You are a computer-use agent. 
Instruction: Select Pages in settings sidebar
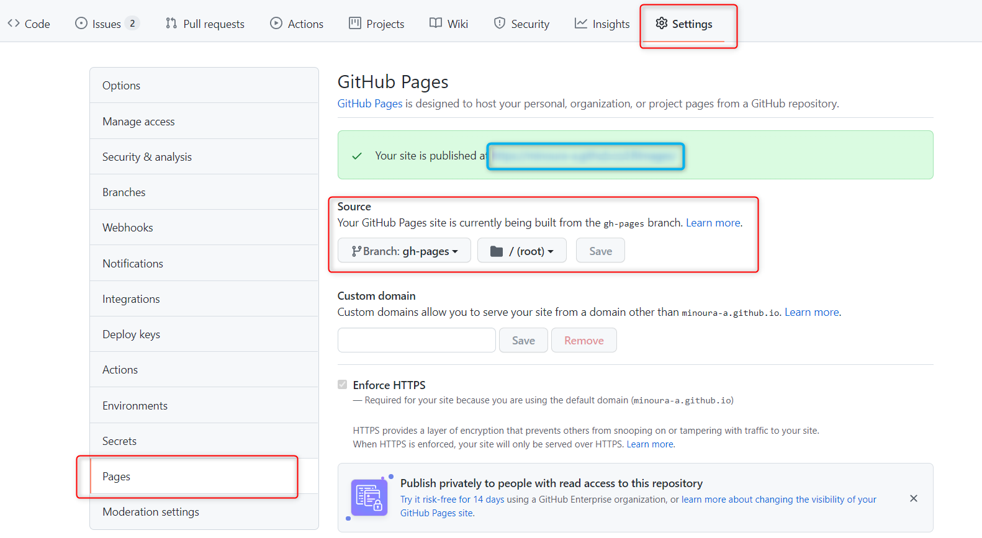(x=204, y=477)
